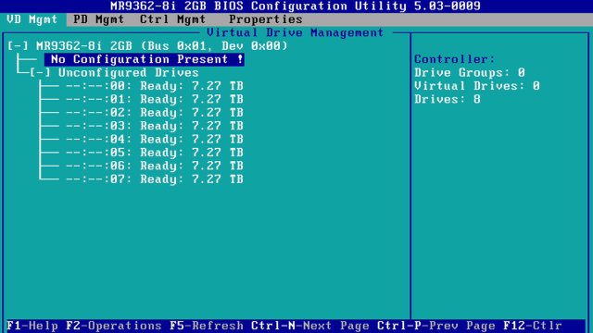Click the Drives: 8 line

[x=448, y=99]
